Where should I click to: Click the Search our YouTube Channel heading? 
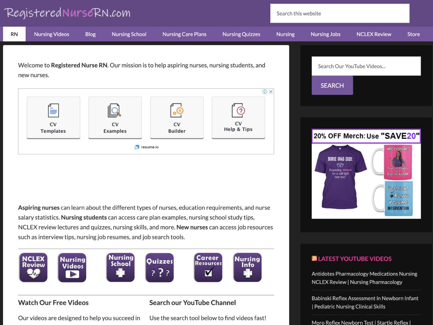[192, 303]
